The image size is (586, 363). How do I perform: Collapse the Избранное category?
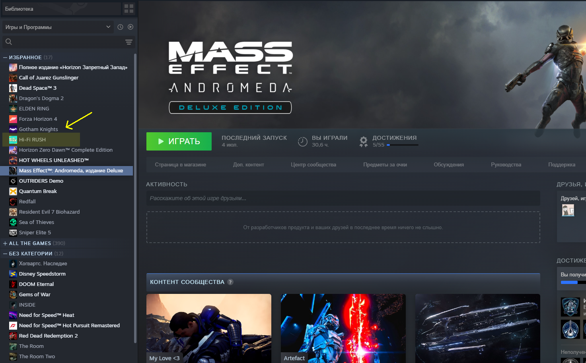pyautogui.click(x=5, y=58)
